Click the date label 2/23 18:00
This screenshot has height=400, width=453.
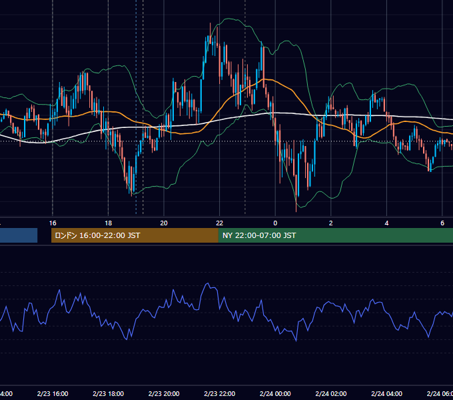pyautogui.click(x=109, y=393)
